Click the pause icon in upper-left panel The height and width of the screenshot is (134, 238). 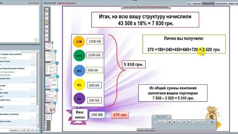point(36,40)
